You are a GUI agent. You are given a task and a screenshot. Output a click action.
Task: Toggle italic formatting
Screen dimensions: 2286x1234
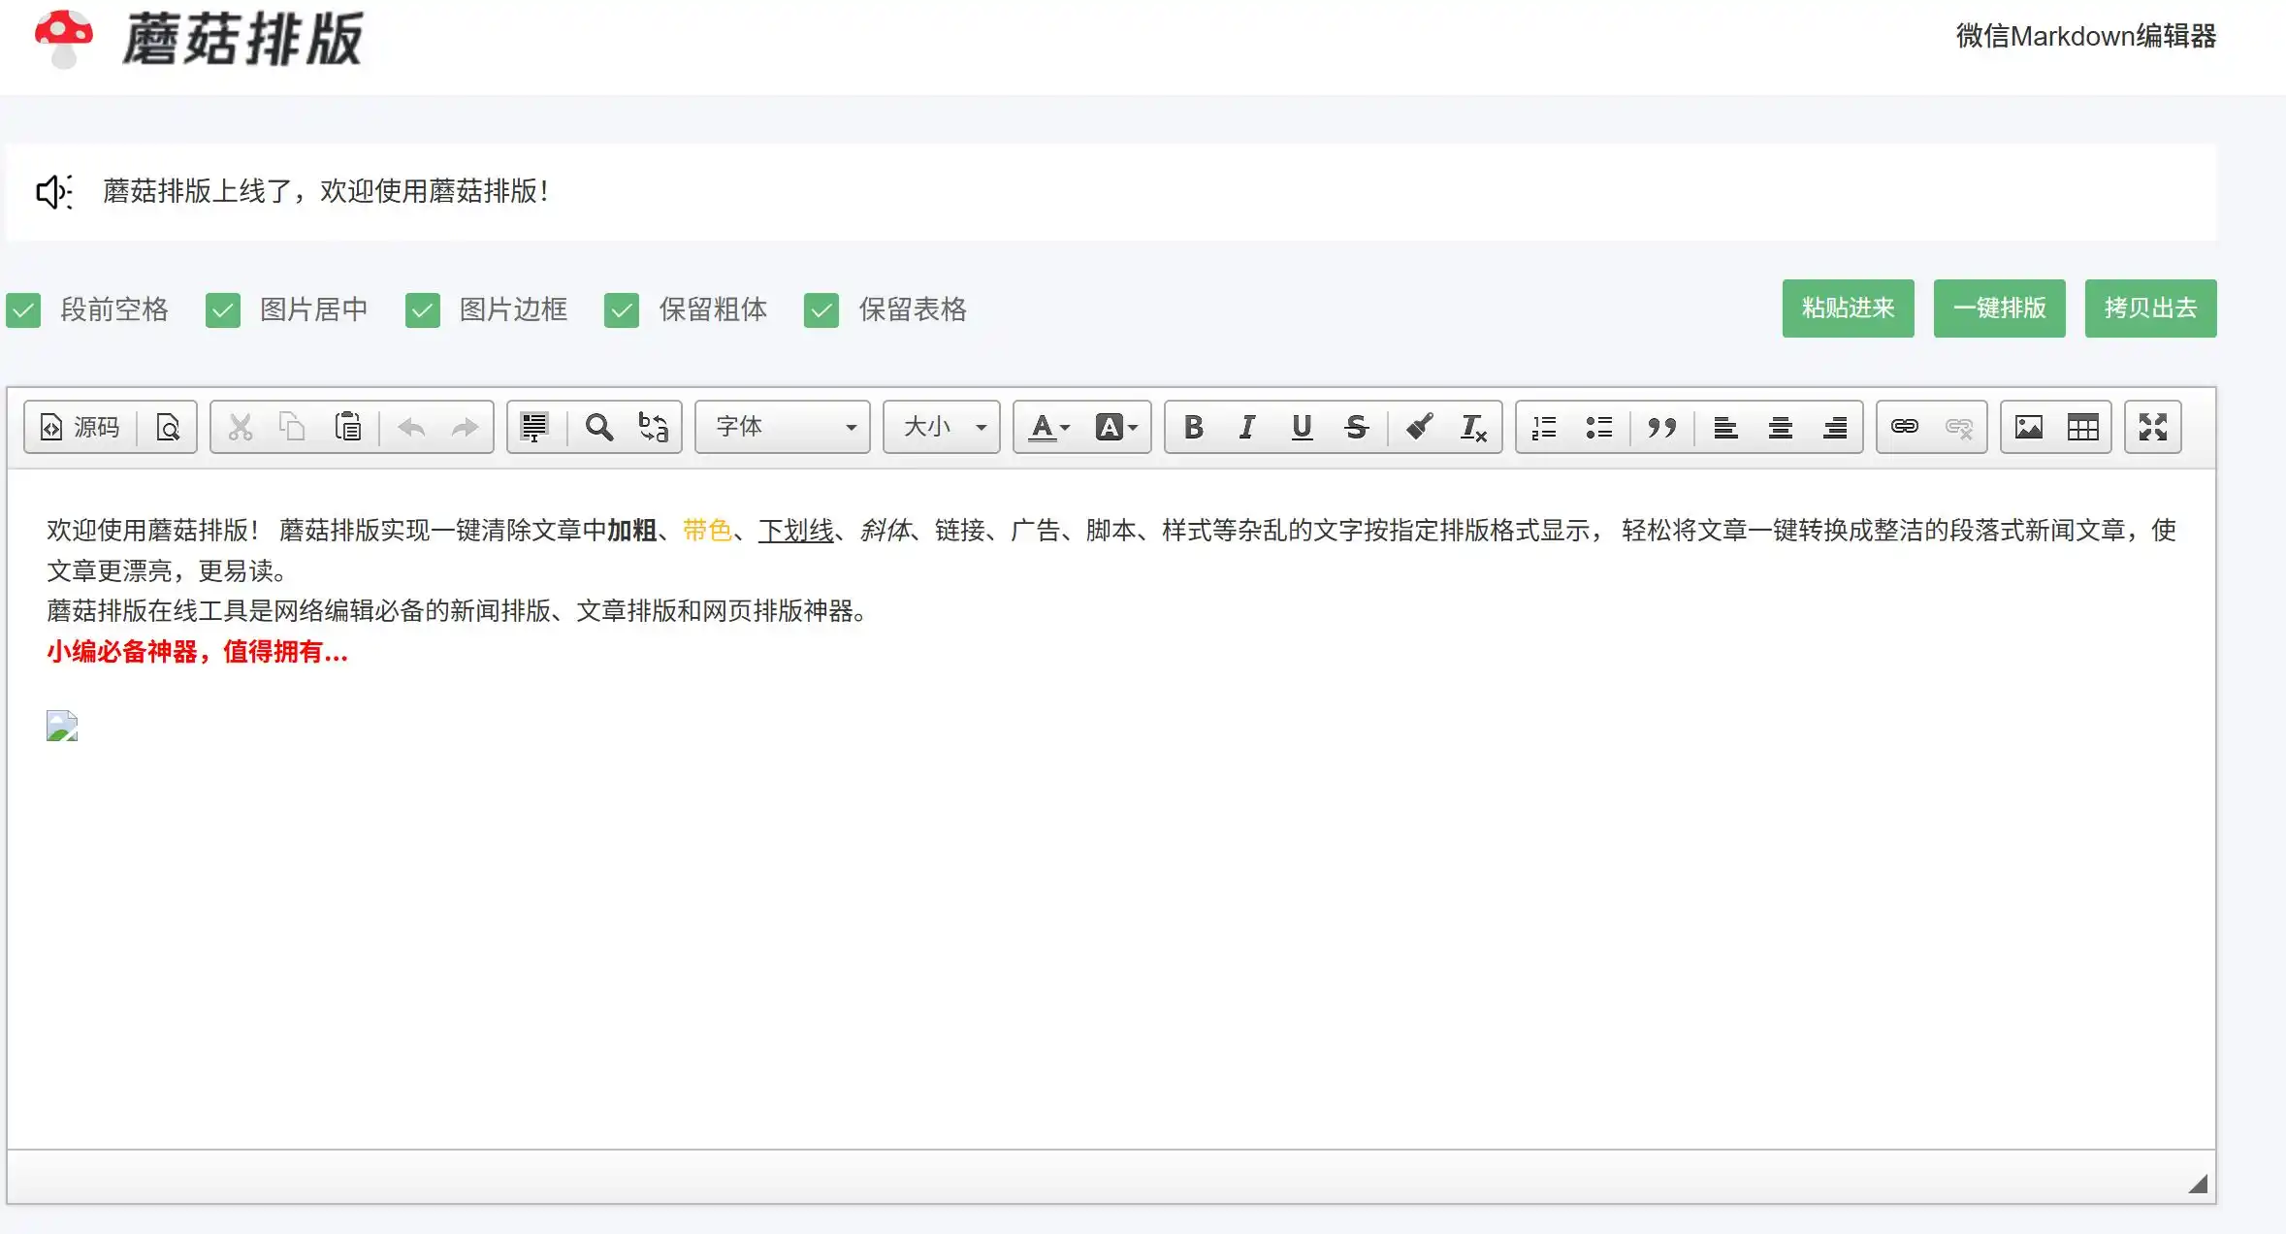click(1247, 427)
